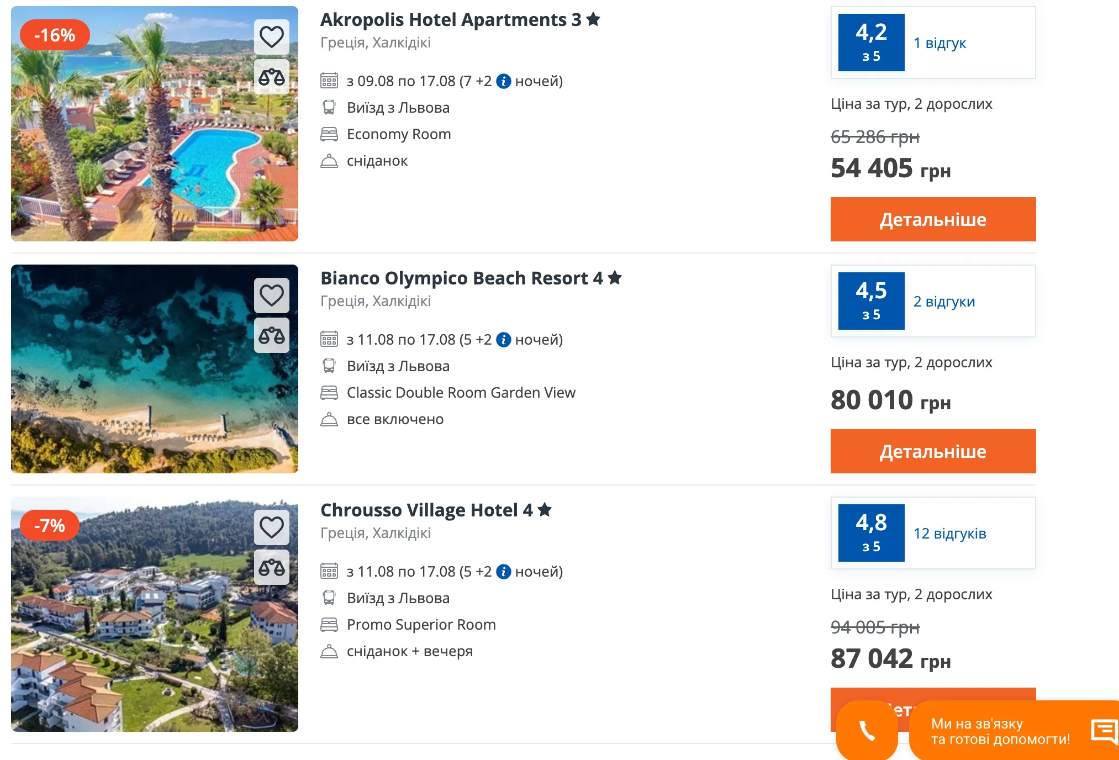Open Bianco Olympico aerial beach photo
The height and width of the screenshot is (760, 1119).
(x=155, y=369)
